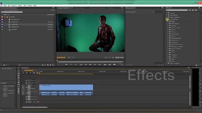Image resolution: width=202 pixels, height=113 pixels.
Task: Expand the Audio Transitions folder
Action: [167, 17]
